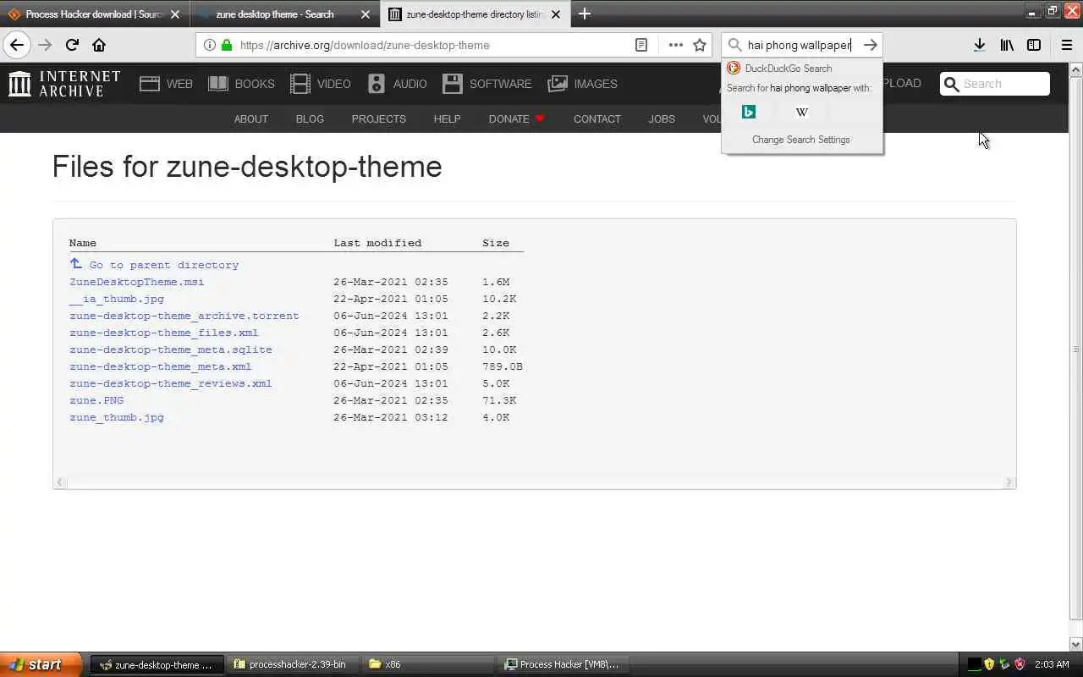Open the WEB section

tap(166, 83)
